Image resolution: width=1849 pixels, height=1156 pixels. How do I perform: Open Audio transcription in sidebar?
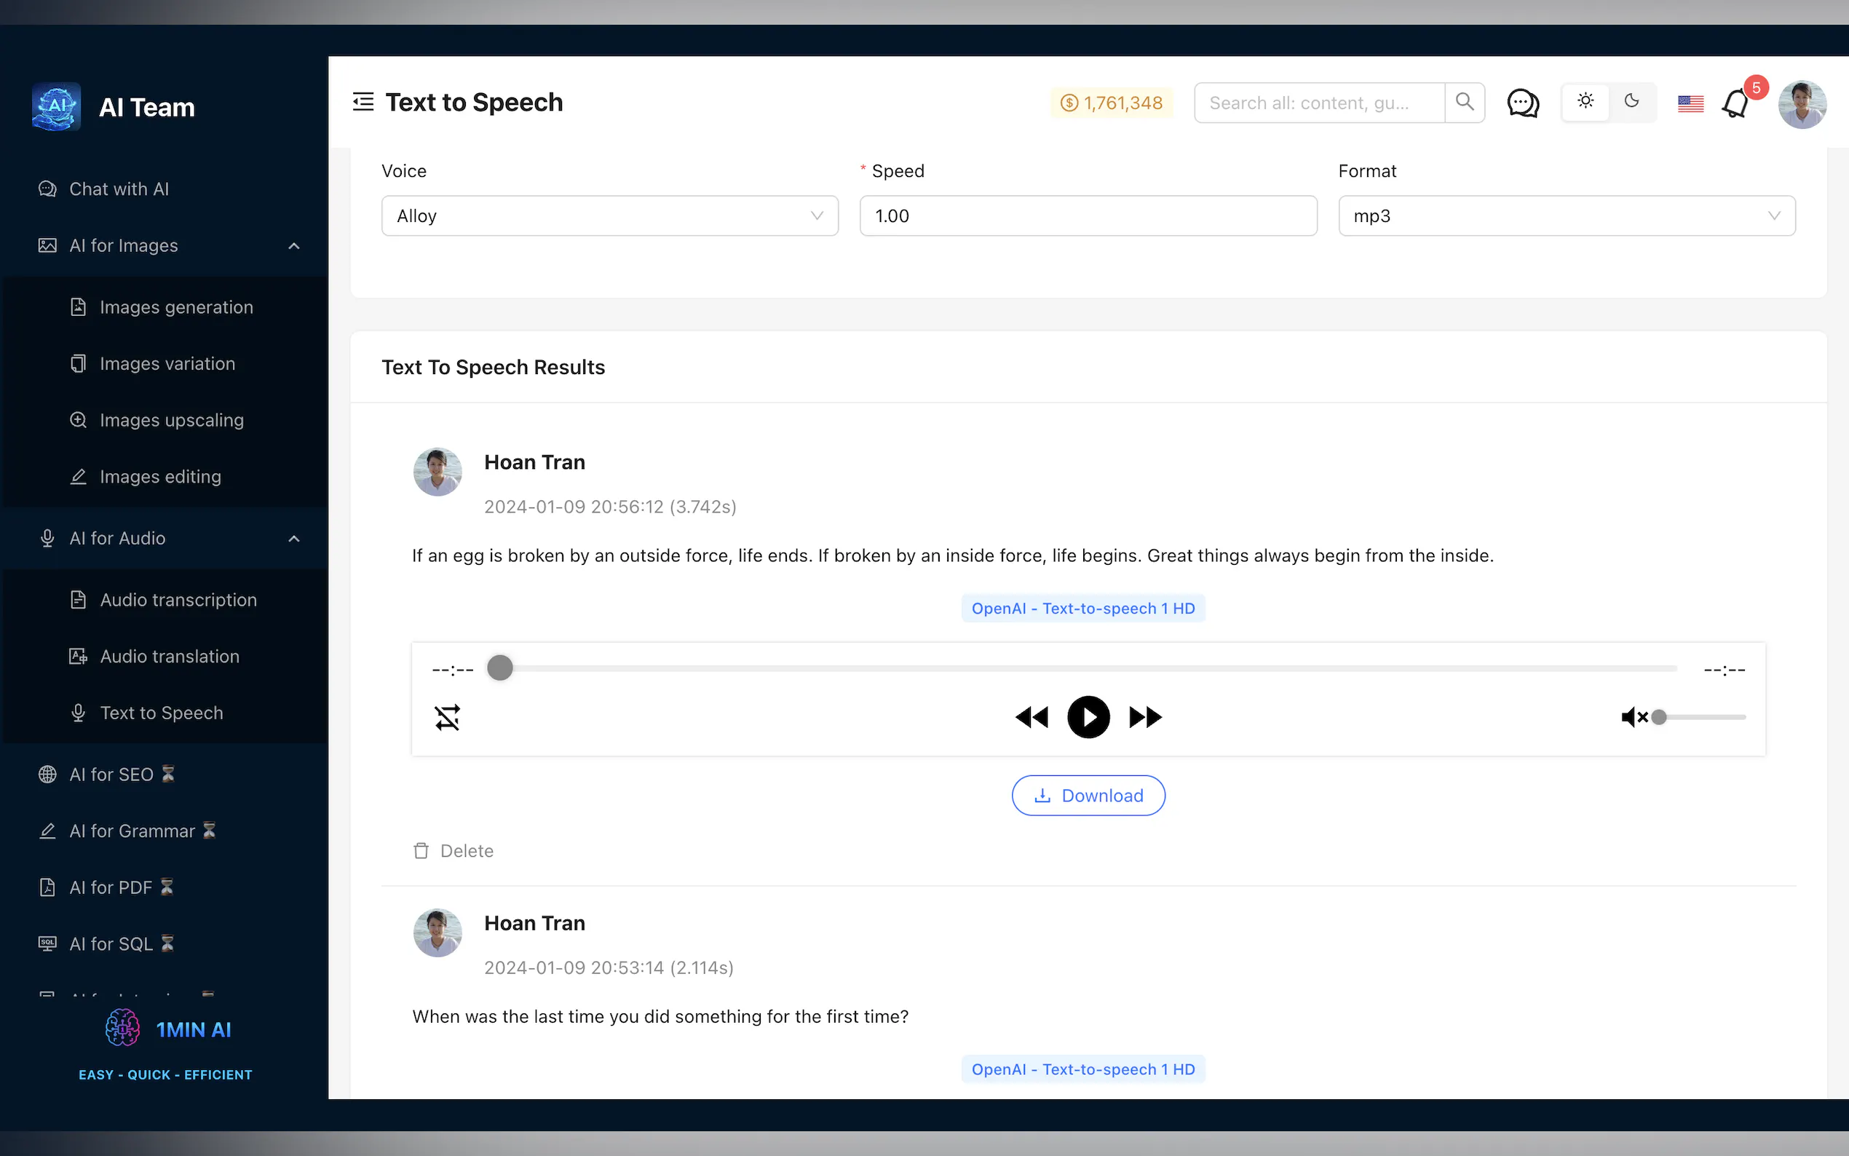click(178, 600)
